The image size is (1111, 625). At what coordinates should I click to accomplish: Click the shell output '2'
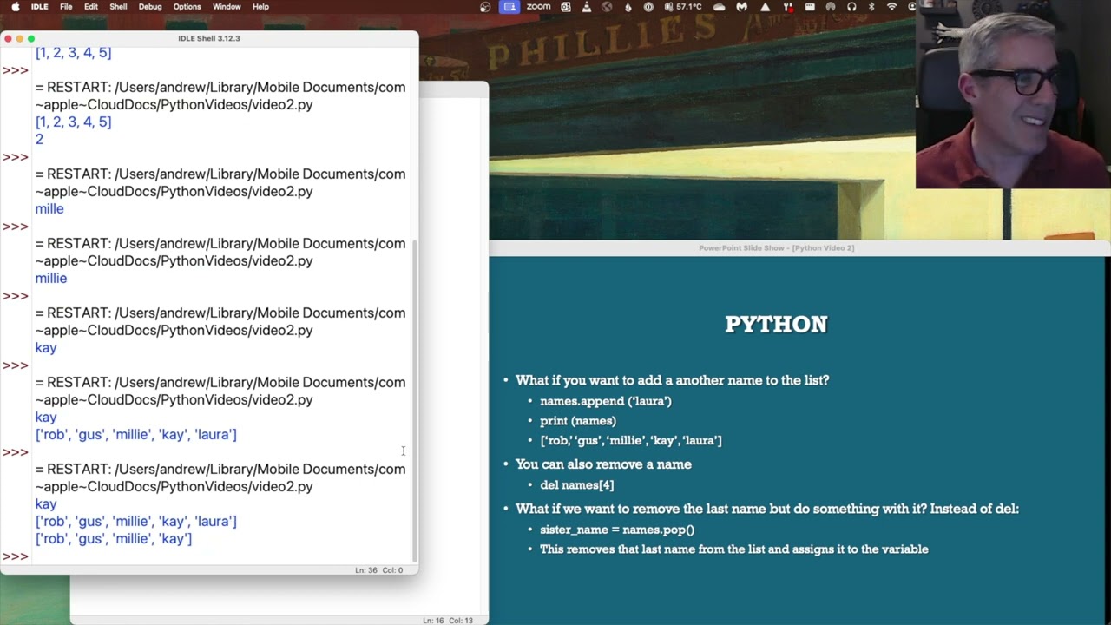pos(39,139)
